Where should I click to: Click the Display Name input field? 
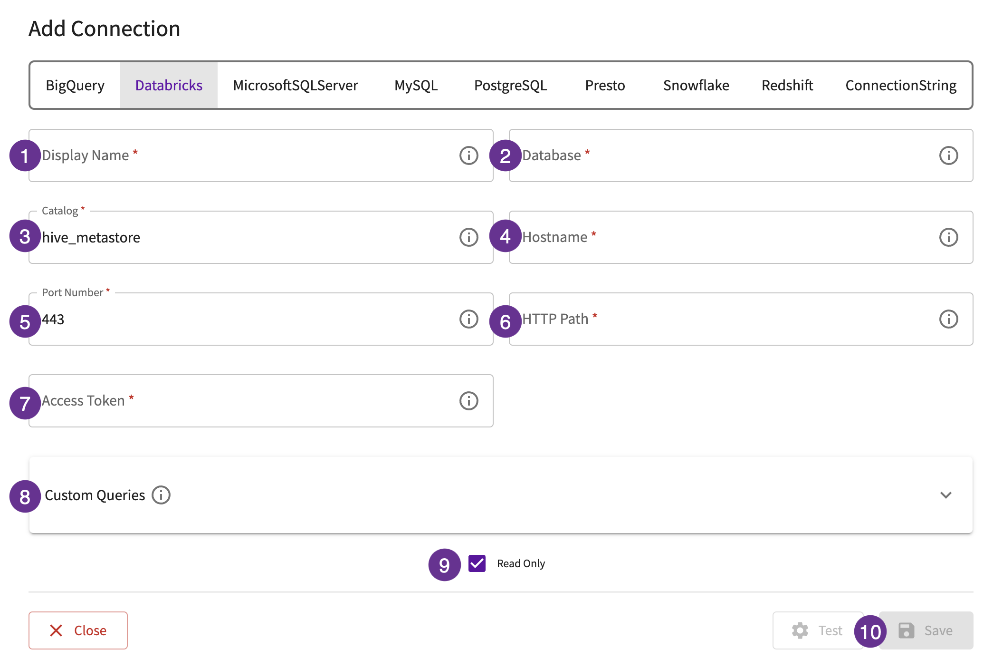261,155
